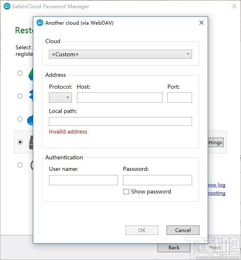
Task: Click the Google Drive icon behind dialog
Action: (31, 75)
